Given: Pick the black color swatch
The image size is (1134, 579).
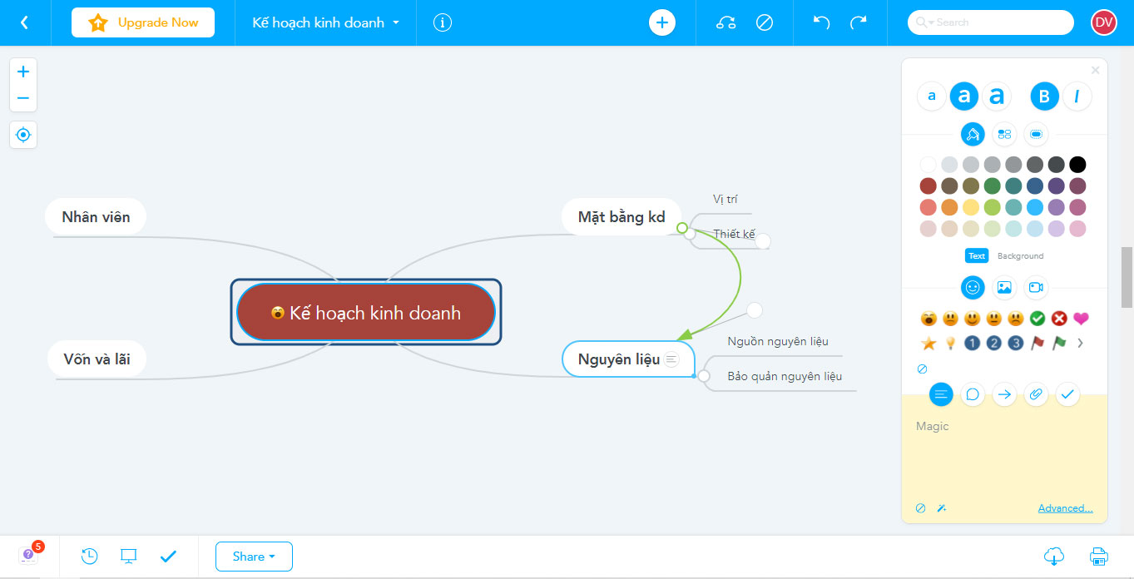Looking at the screenshot, I should point(1077,165).
